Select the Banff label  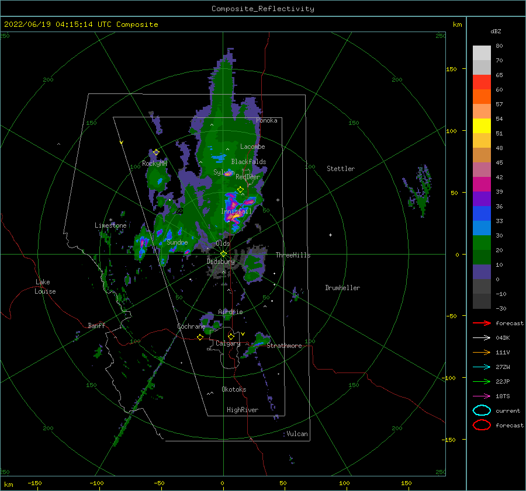pyautogui.click(x=96, y=325)
